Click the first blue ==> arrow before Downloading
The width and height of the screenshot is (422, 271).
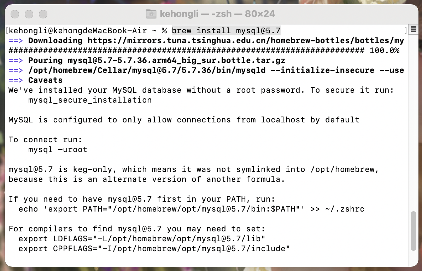[x=16, y=41]
